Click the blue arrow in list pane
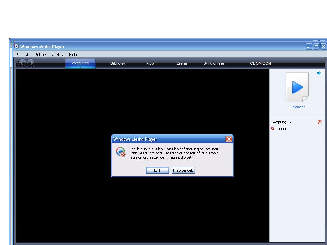This screenshot has height=245, width=327. coord(319,73)
